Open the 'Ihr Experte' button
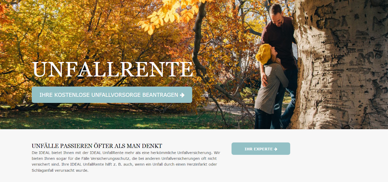The width and height of the screenshot is (388, 182). tap(261, 149)
